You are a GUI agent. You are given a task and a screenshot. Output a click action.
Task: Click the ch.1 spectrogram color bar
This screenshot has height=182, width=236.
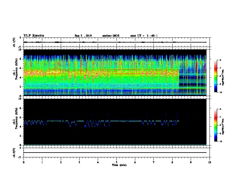pyautogui.click(x=215, y=76)
